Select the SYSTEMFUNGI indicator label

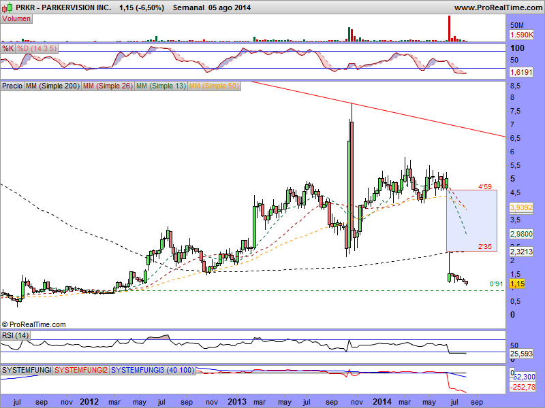(27, 370)
